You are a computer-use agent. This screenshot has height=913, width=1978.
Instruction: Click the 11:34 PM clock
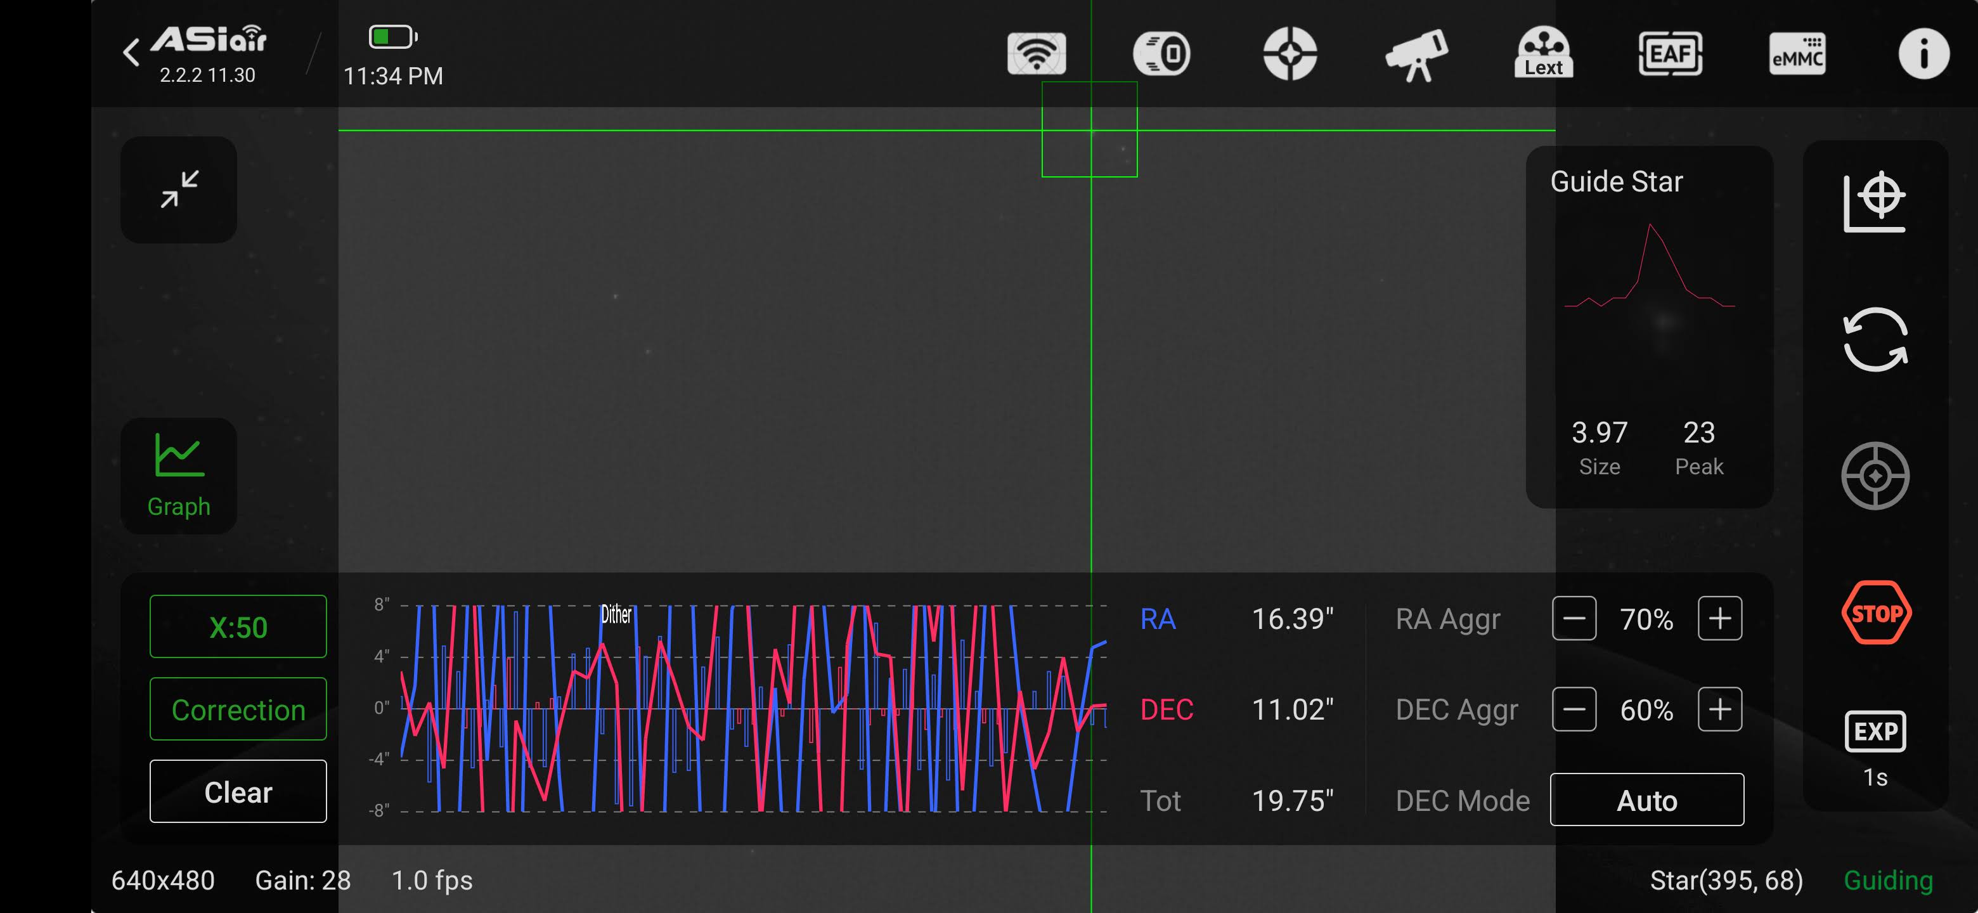coord(393,76)
